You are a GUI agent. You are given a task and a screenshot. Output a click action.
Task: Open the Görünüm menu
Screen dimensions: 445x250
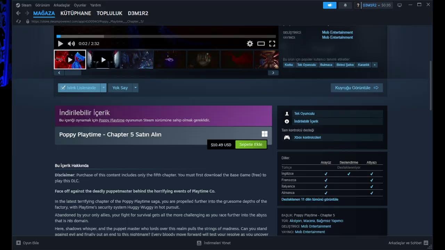pyautogui.click(x=42, y=5)
